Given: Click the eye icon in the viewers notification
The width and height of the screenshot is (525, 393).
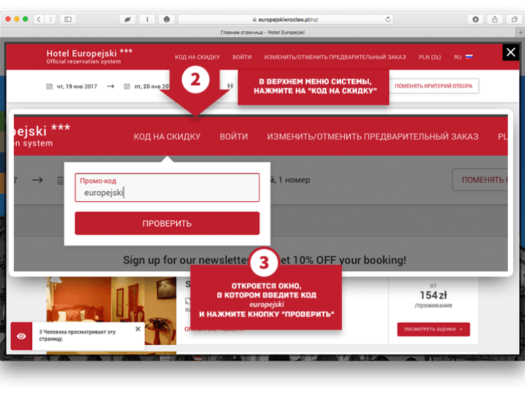Looking at the screenshot, I should (x=22, y=336).
